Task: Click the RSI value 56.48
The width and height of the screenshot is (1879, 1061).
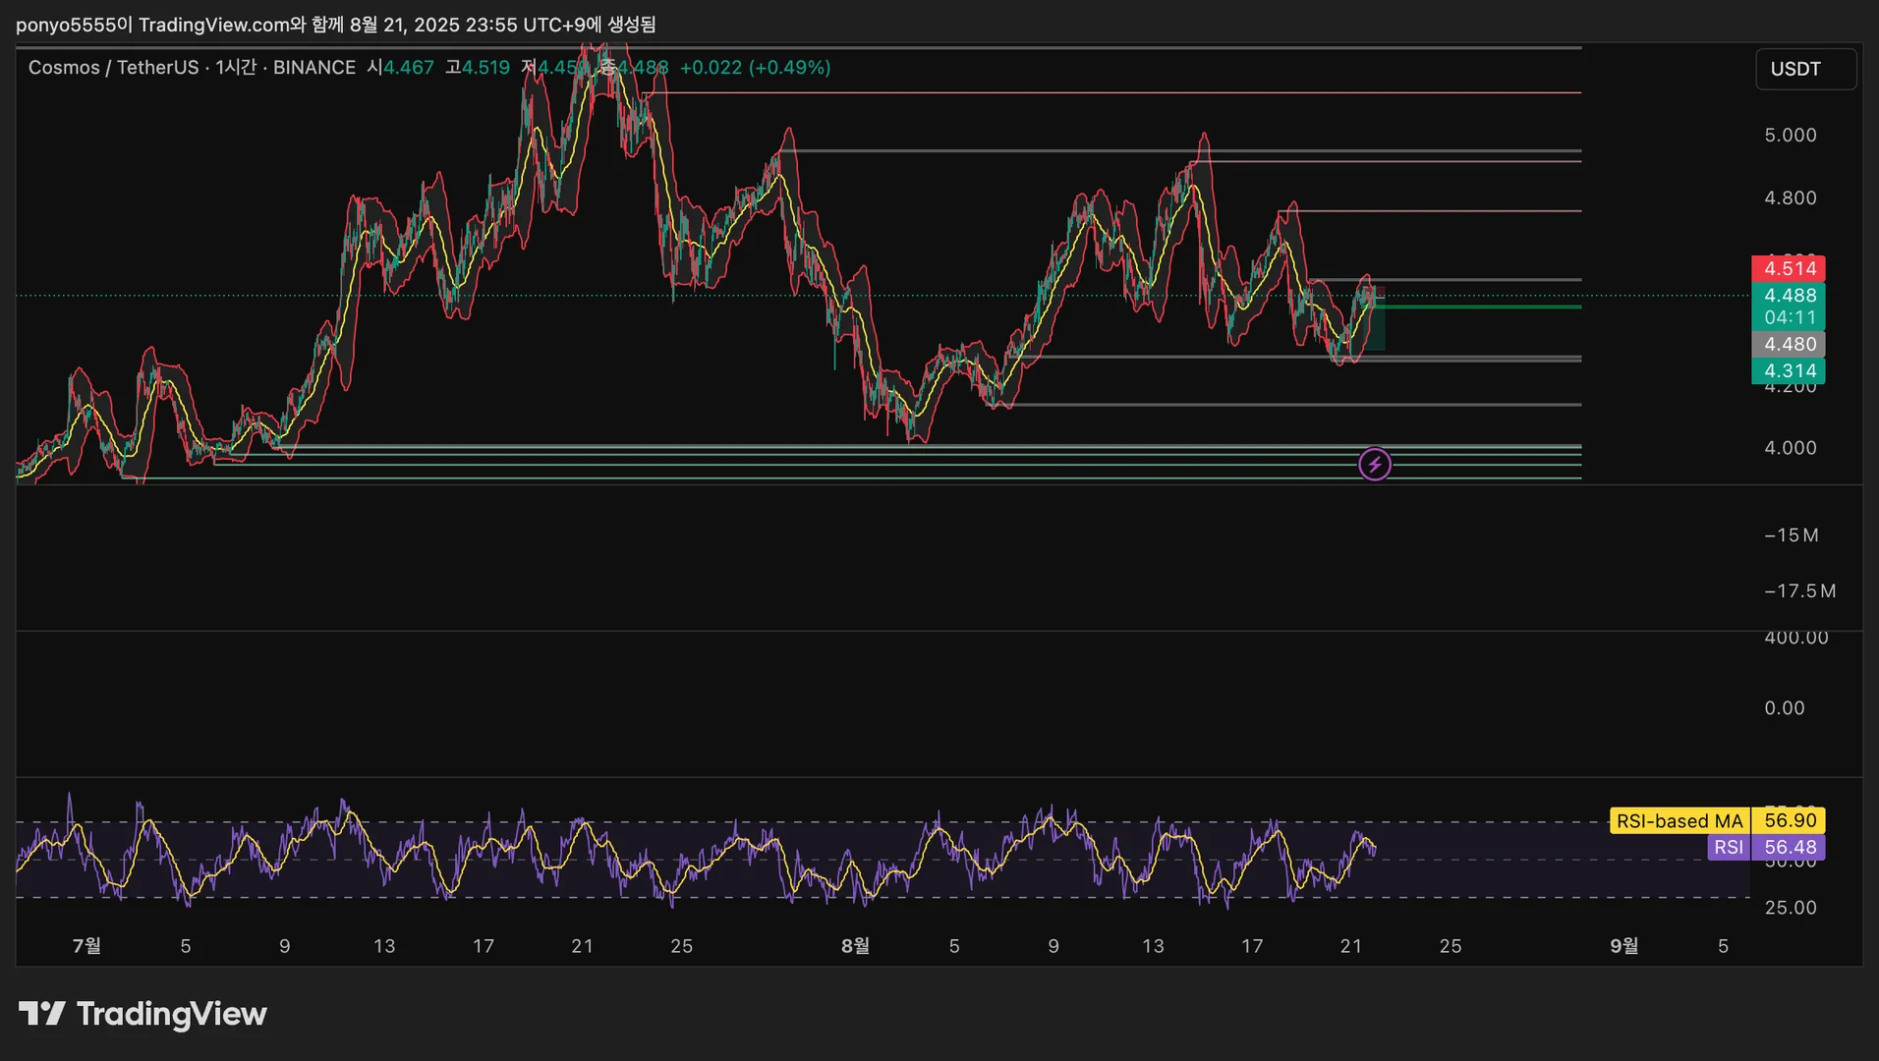Action: [1790, 847]
